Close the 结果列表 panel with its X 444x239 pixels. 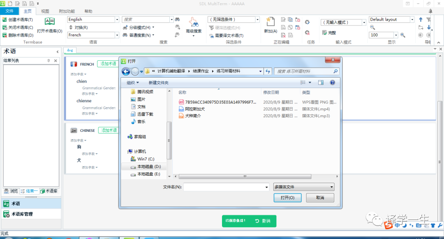click(x=55, y=60)
